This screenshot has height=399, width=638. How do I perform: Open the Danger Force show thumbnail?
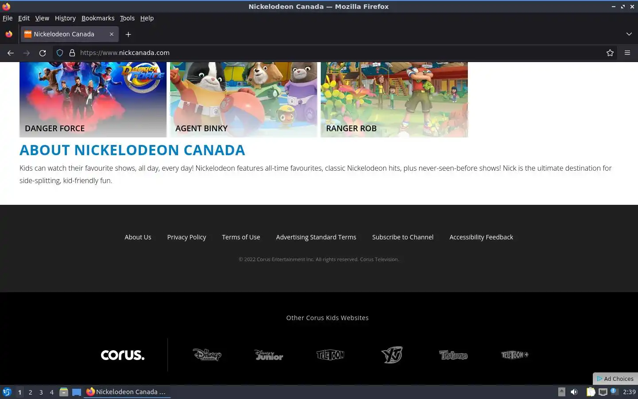pos(93,100)
